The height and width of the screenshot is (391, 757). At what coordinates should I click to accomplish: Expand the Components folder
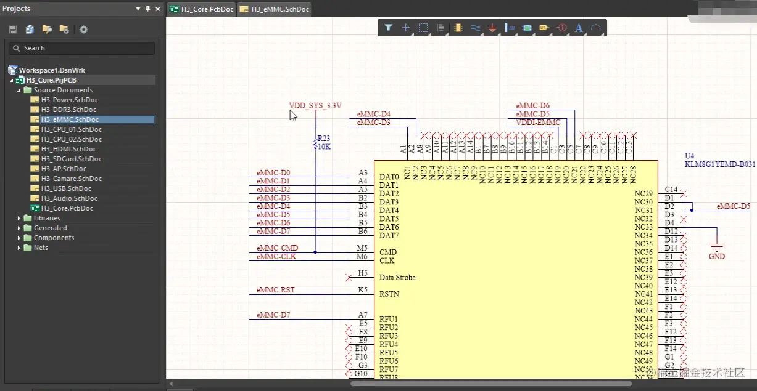click(x=19, y=238)
